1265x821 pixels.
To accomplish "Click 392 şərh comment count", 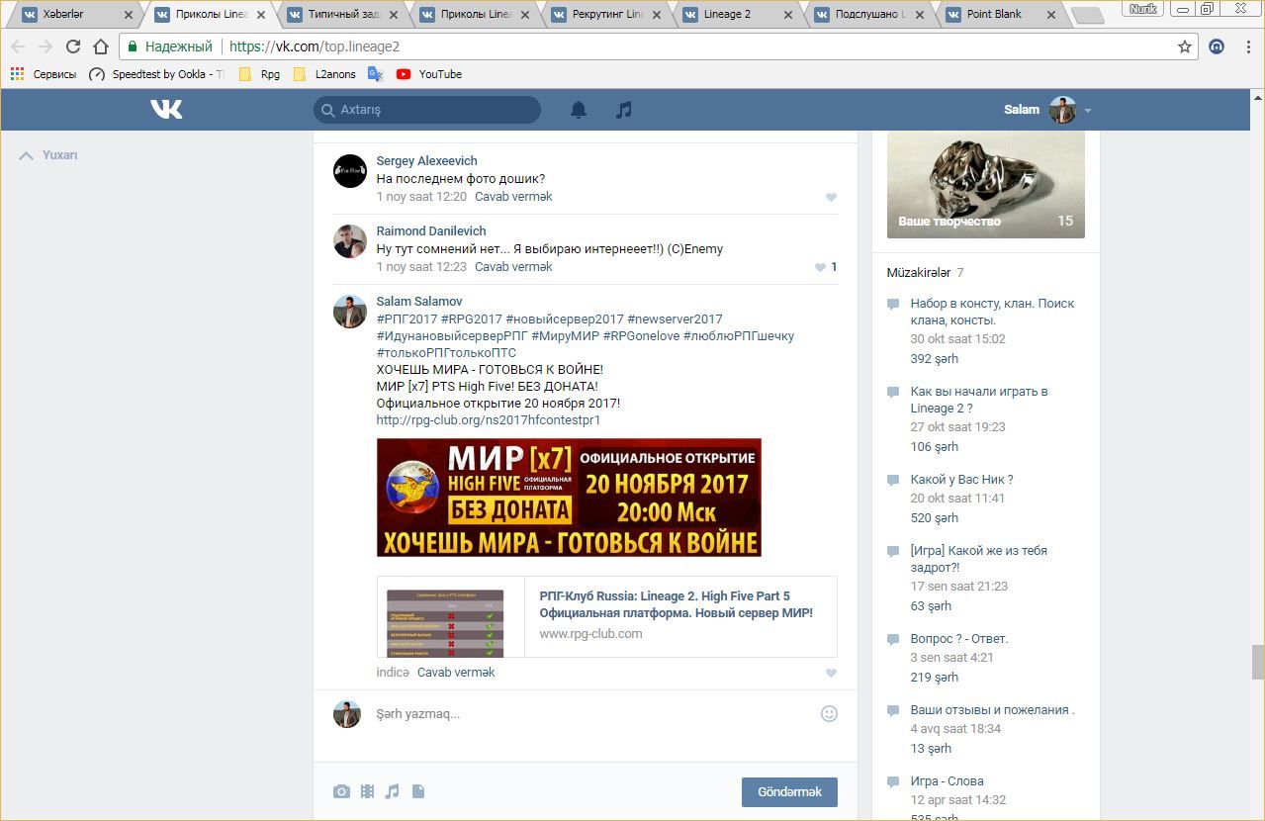I will pos(935,358).
